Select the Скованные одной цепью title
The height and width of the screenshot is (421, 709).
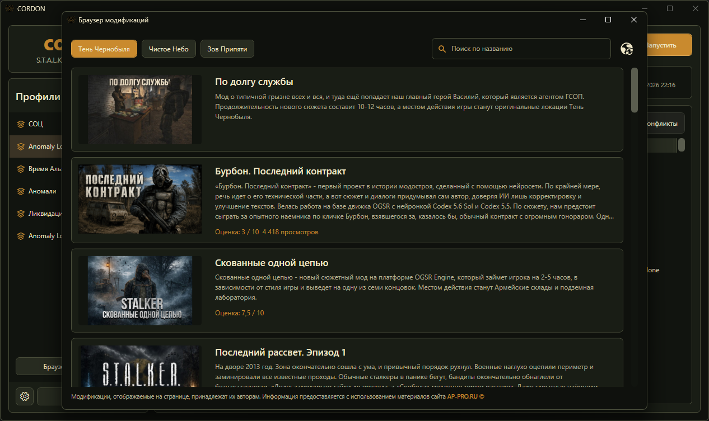pyautogui.click(x=272, y=263)
